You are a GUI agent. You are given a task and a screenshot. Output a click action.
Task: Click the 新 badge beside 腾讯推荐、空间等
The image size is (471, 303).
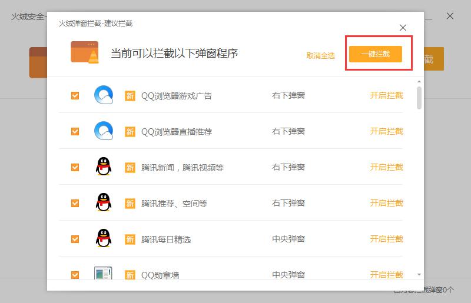click(130, 204)
